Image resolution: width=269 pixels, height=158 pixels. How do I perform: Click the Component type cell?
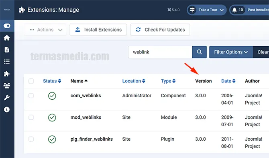coord(173,96)
